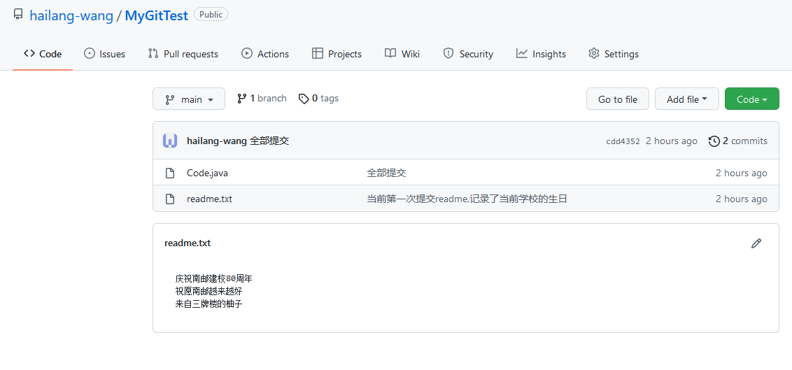Open hailang-wang author link in commit bar
The height and width of the screenshot is (370, 792).
[x=217, y=141]
